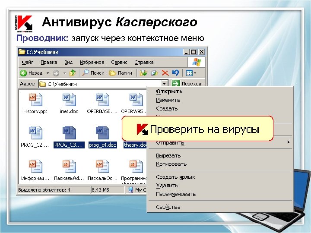Viewport: 311px width, 233px height.
Task: Open the Search (Поиск) toolbar button
Action: tap(93, 73)
